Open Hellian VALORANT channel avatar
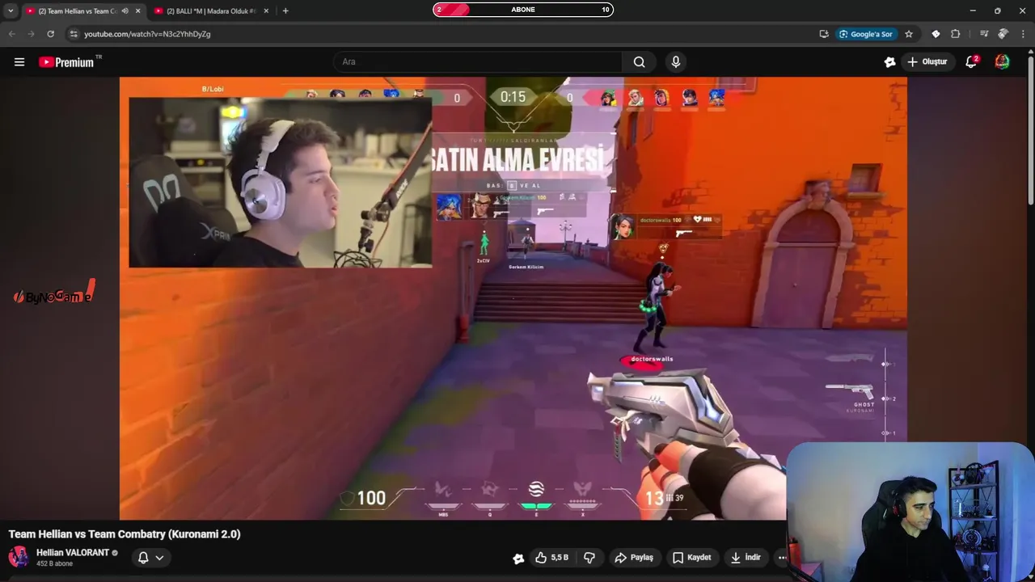 point(19,558)
